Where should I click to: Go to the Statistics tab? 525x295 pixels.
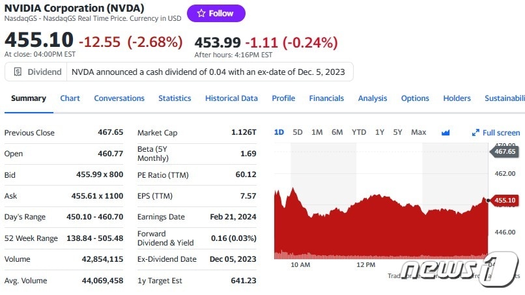click(175, 98)
